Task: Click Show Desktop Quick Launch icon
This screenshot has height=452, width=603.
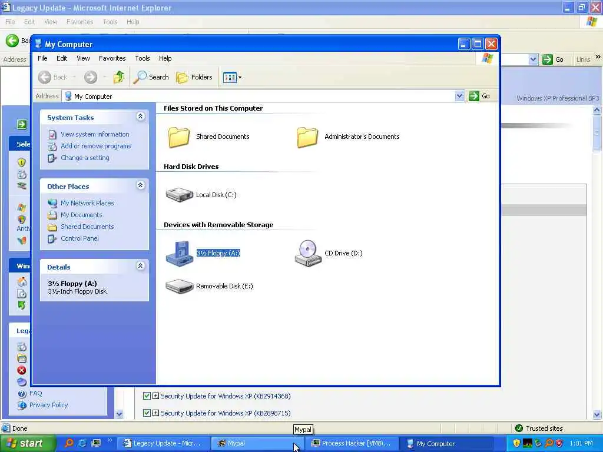Action: pyautogui.click(x=96, y=443)
